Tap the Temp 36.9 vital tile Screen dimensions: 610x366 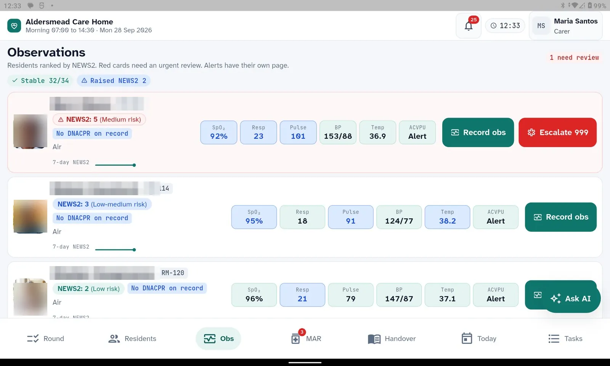(377, 132)
